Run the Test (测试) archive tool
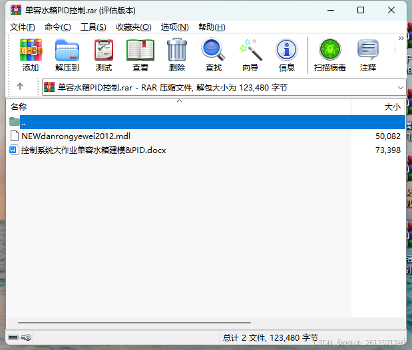The height and width of the screenshot is (350, 412). (x=104, y=55)
